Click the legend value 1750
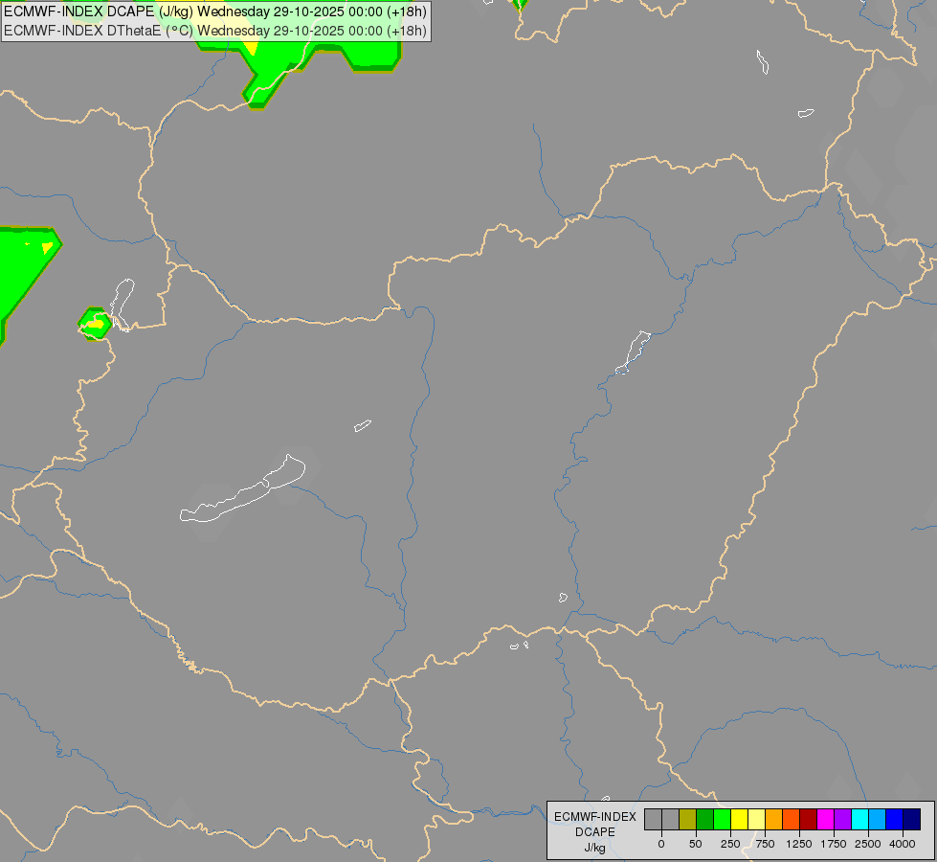 [834, 844]
